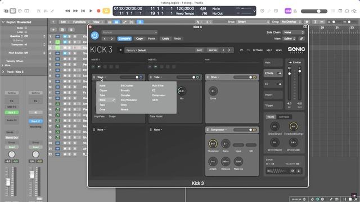This screenshot has height=202, width=360.
Task: Toggle the Drive effect bypass circle
Action: tap(254, 77)
